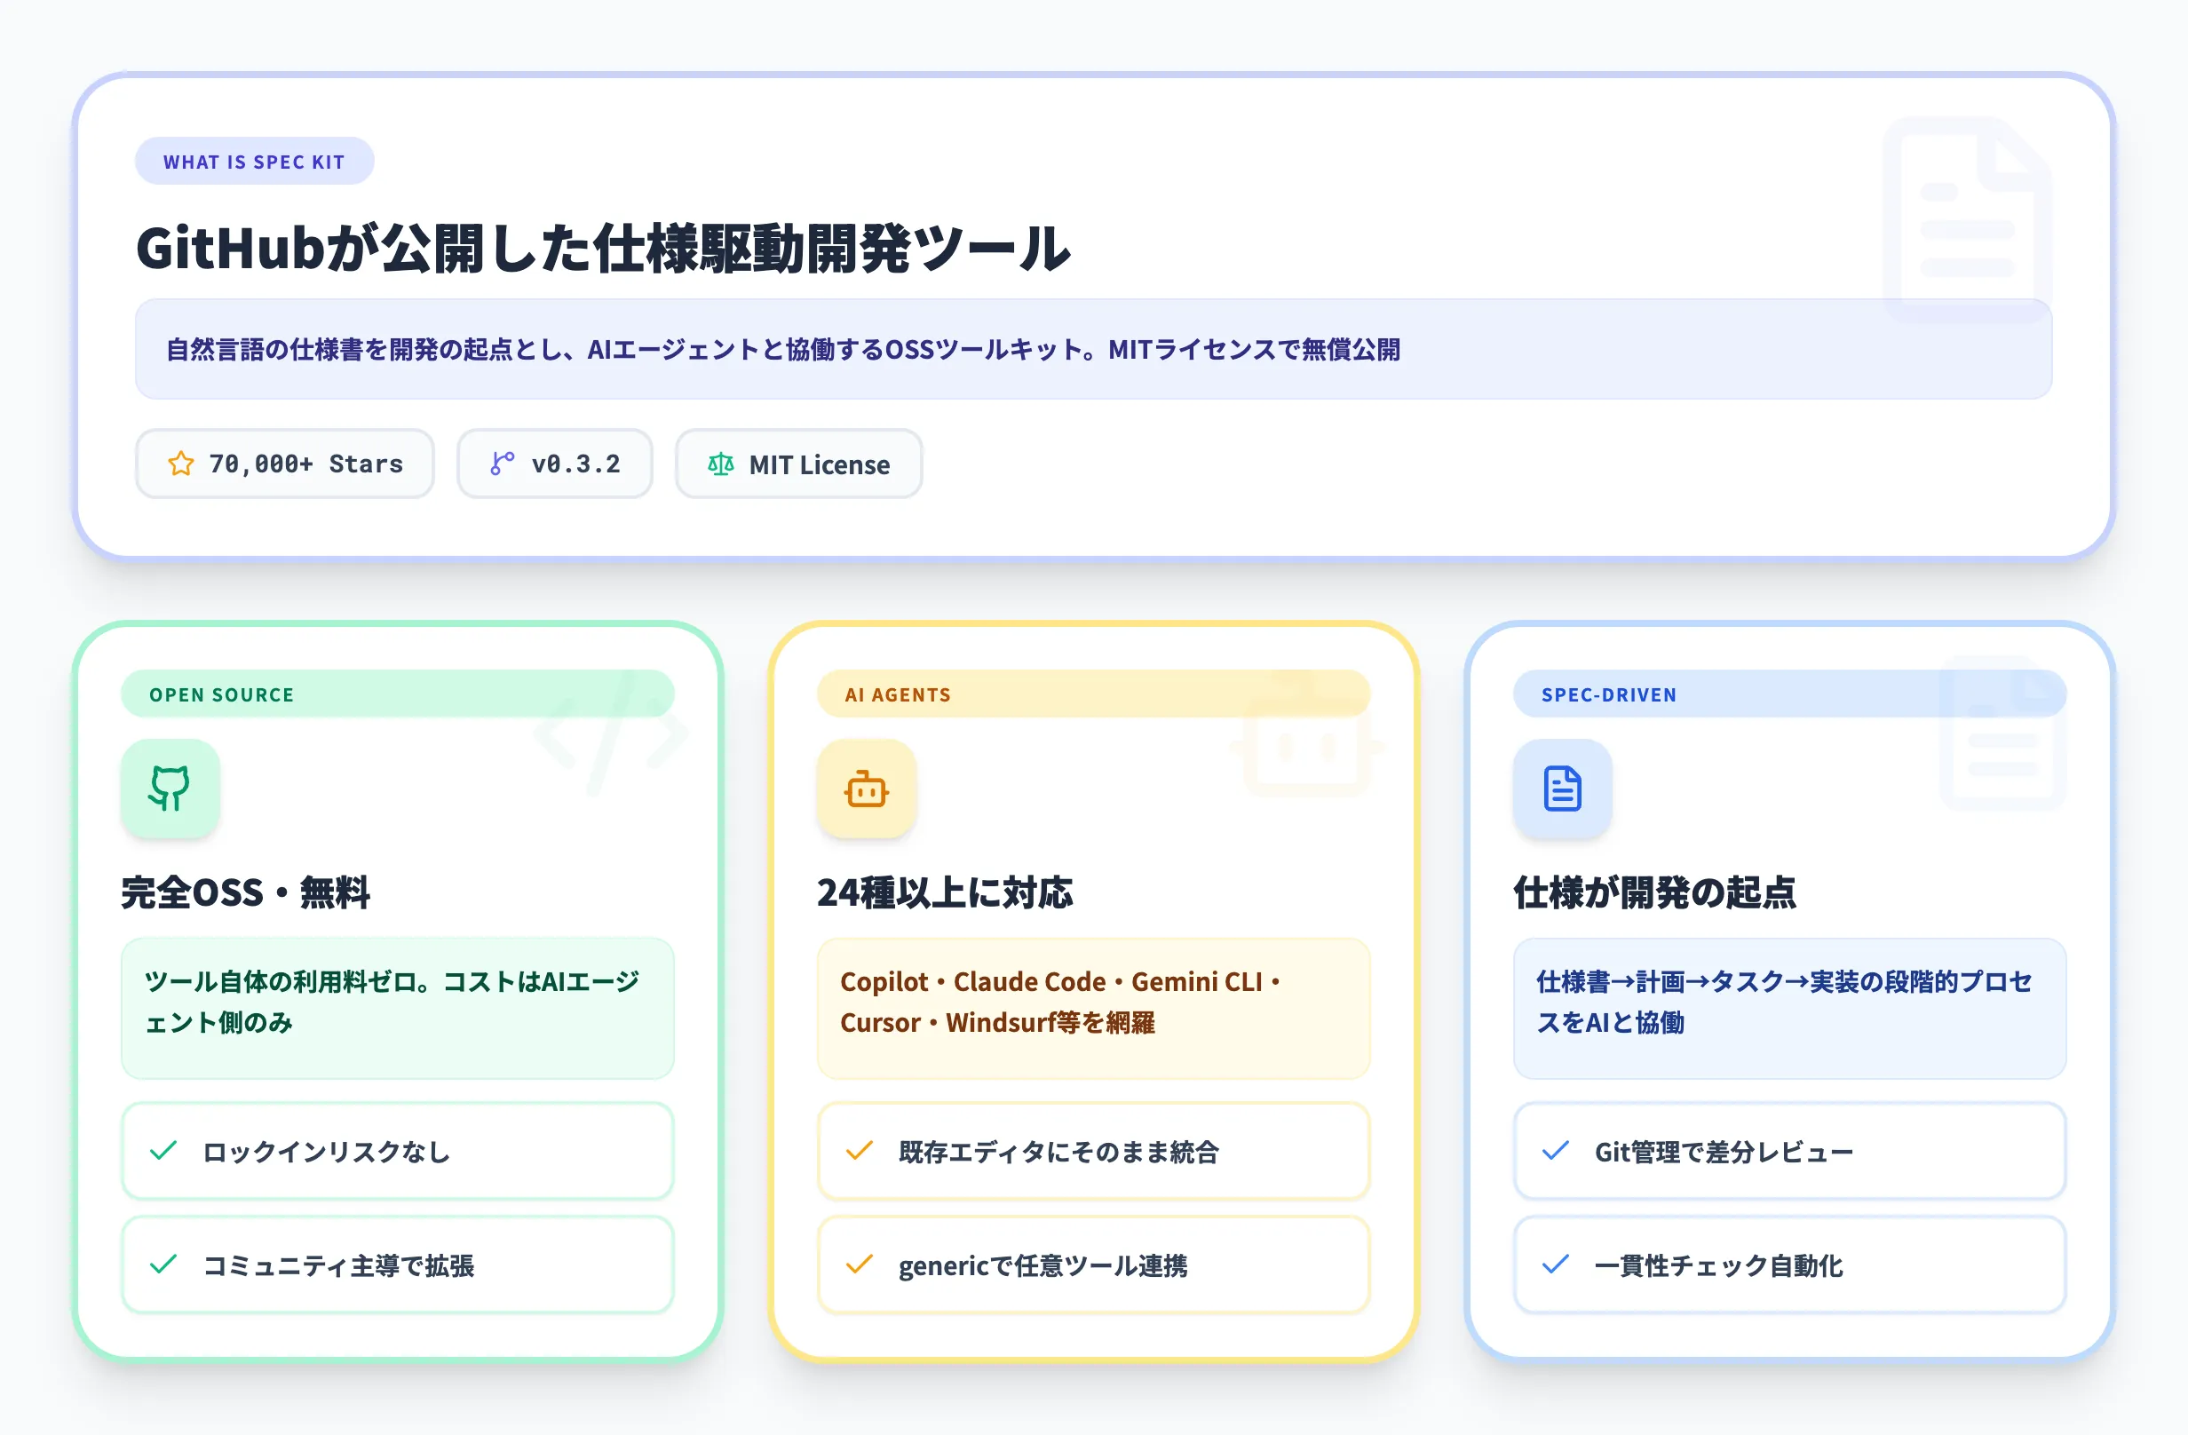Expand the AI AGENTS section header
Image resolution: width=2188 pixels, height=1435 pixels.
pyautogui.click(x=1093, y=694)
